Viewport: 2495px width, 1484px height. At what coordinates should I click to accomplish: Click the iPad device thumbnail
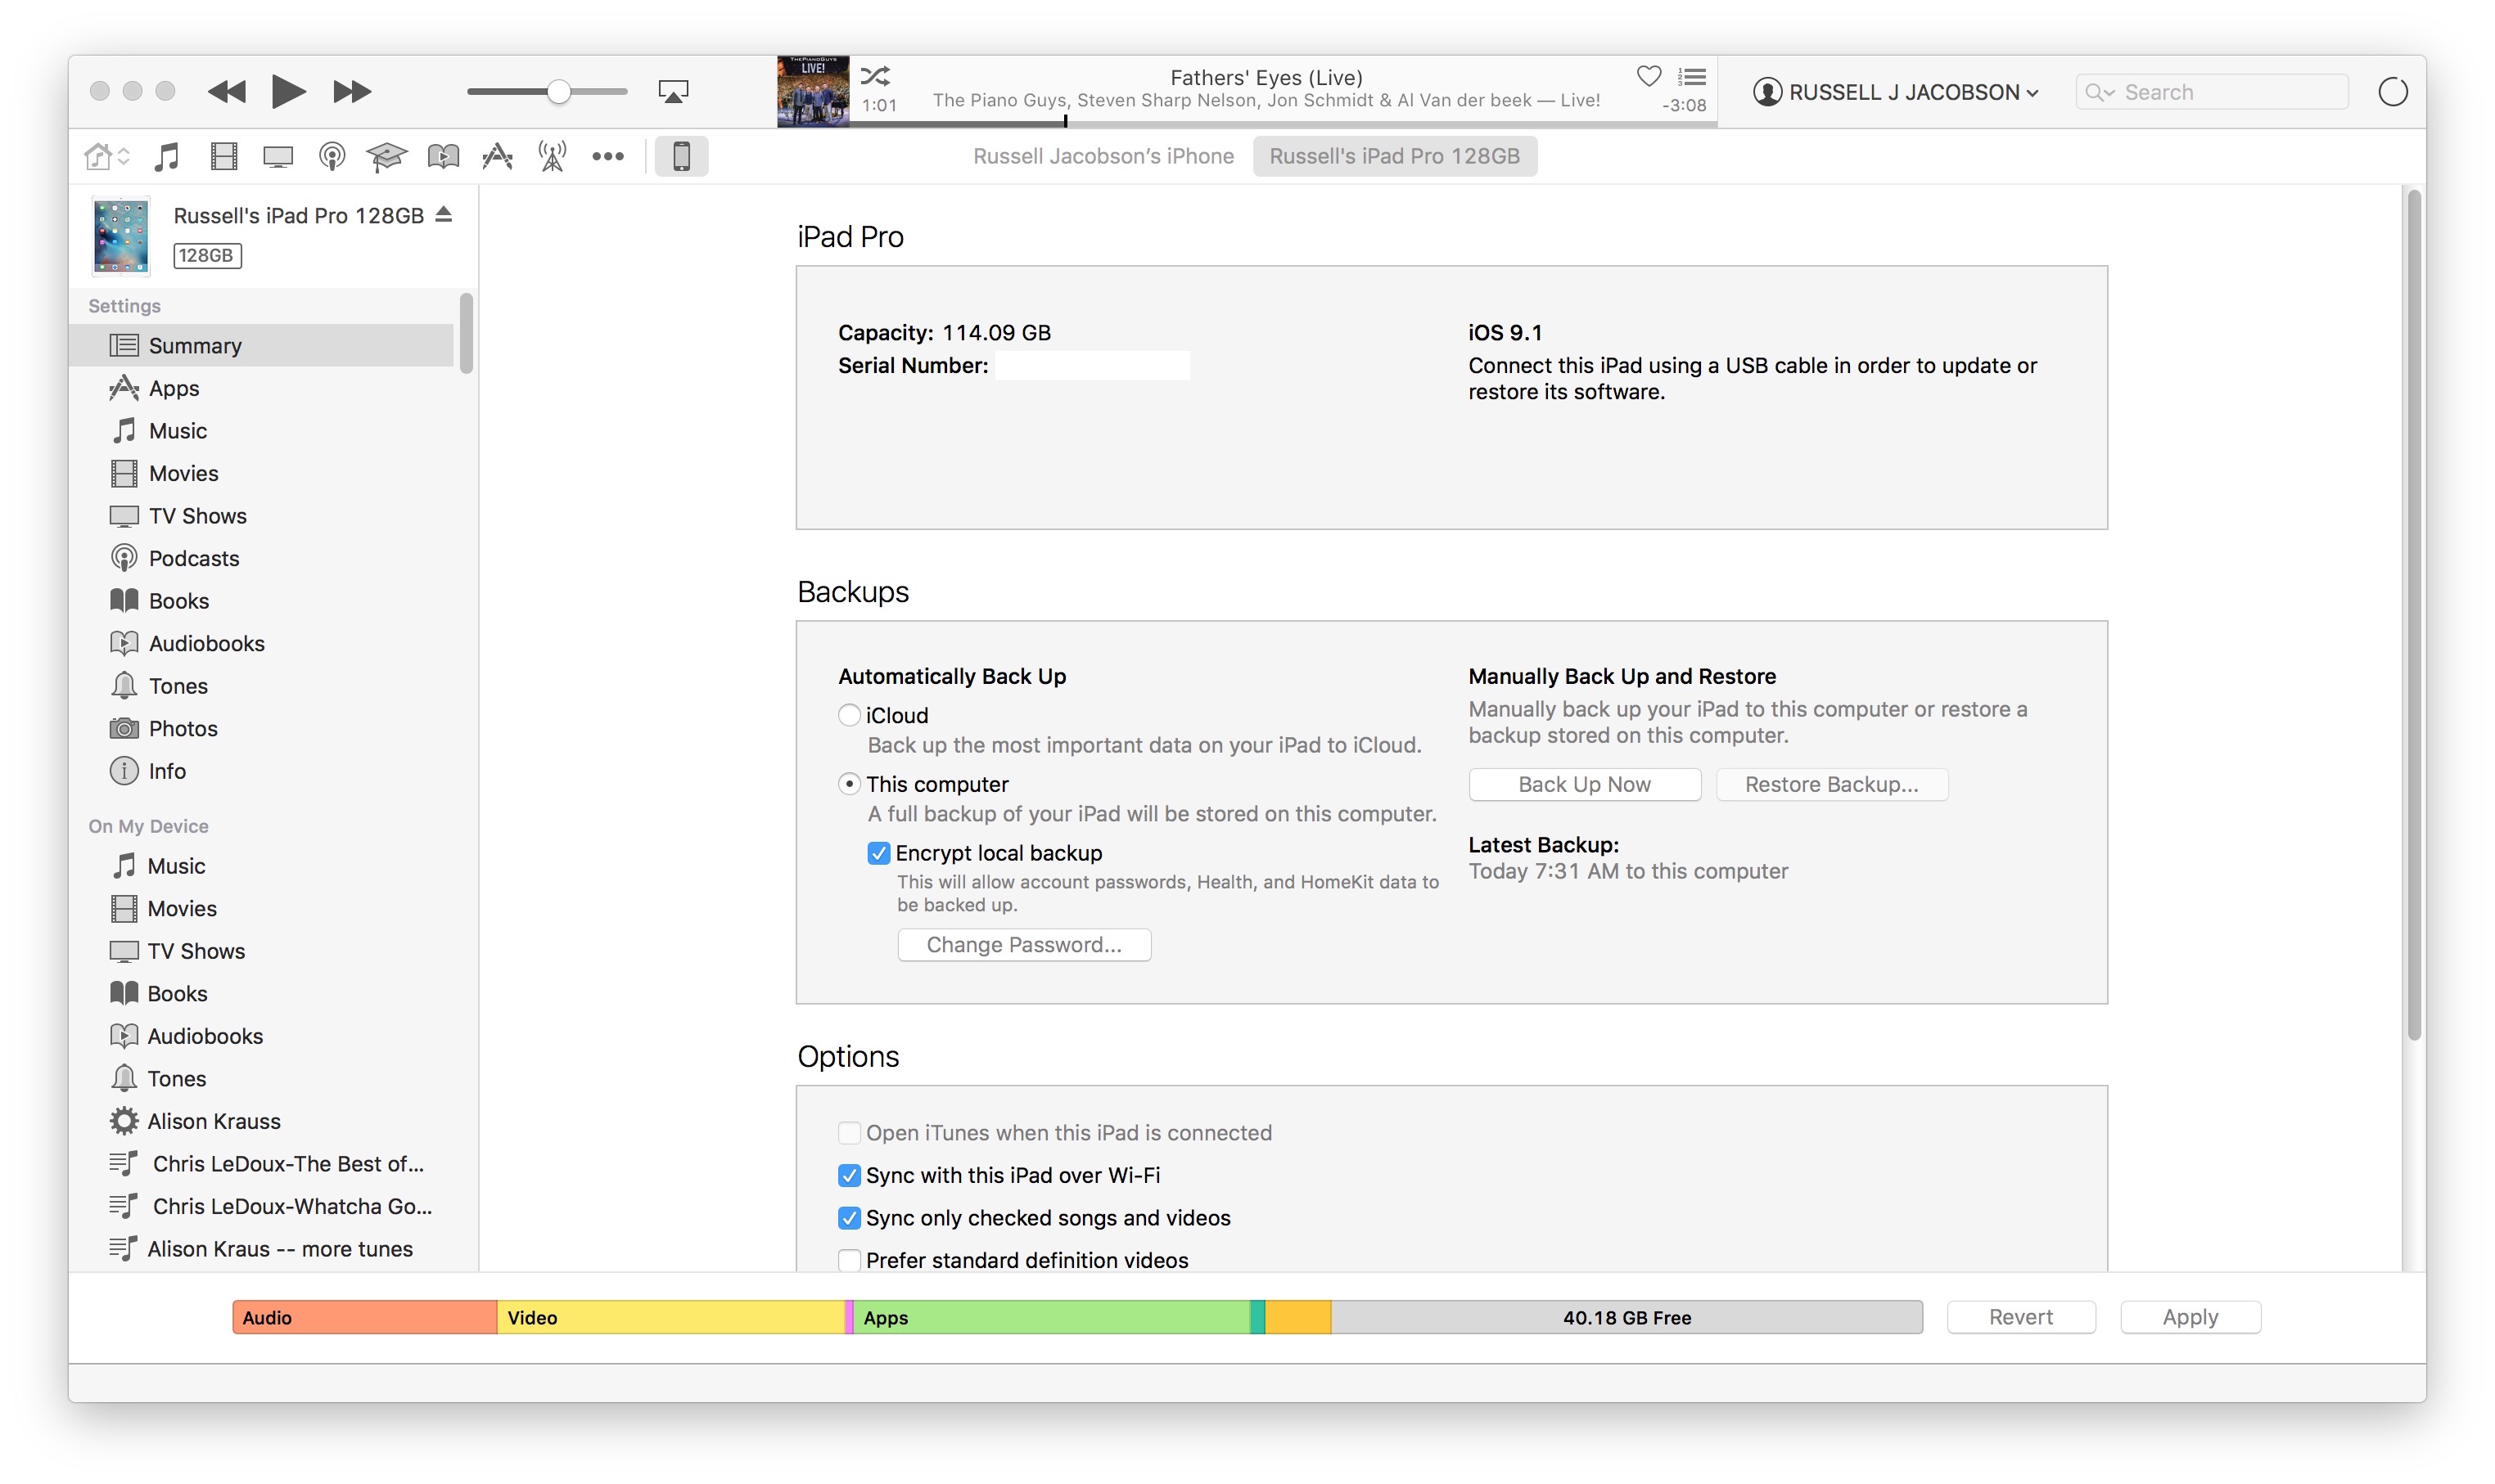(x=121, y=235)
